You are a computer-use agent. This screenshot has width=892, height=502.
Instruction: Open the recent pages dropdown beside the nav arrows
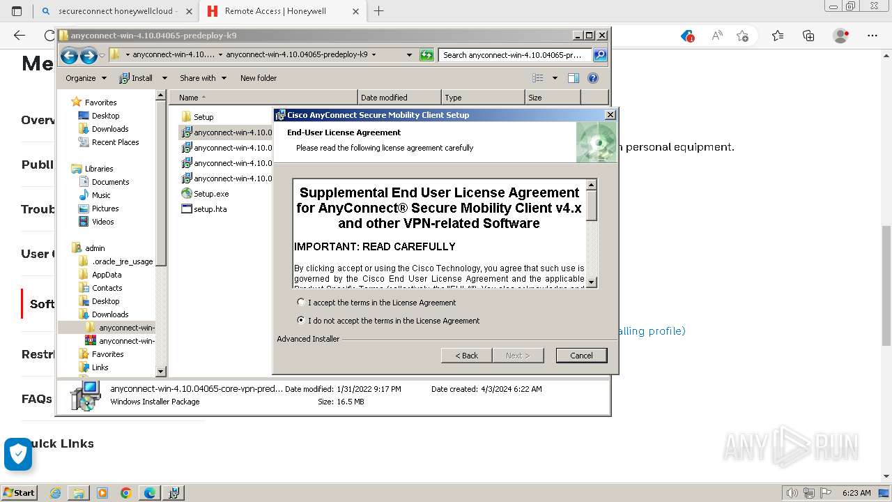(x=102, y=55)
